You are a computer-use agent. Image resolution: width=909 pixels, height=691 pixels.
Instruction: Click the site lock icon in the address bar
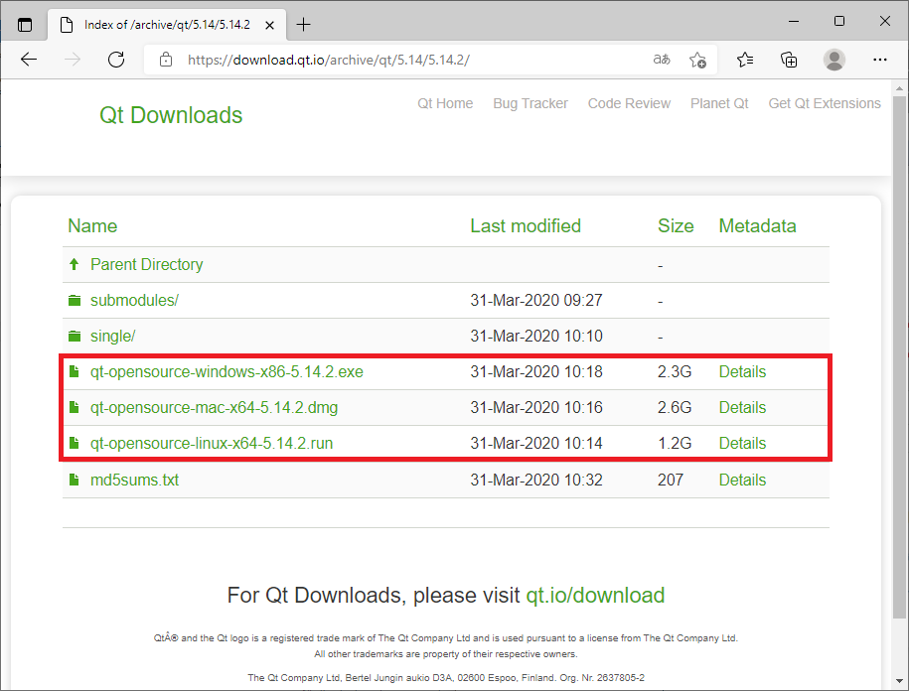166,60
